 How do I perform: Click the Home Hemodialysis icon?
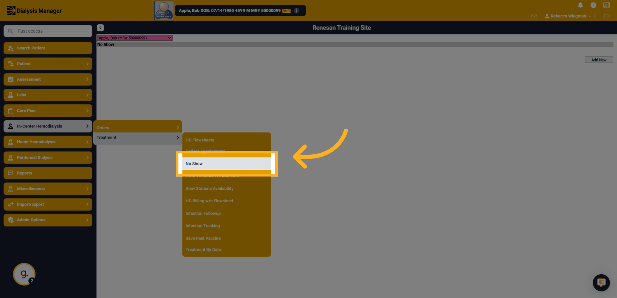coord(11,142)
